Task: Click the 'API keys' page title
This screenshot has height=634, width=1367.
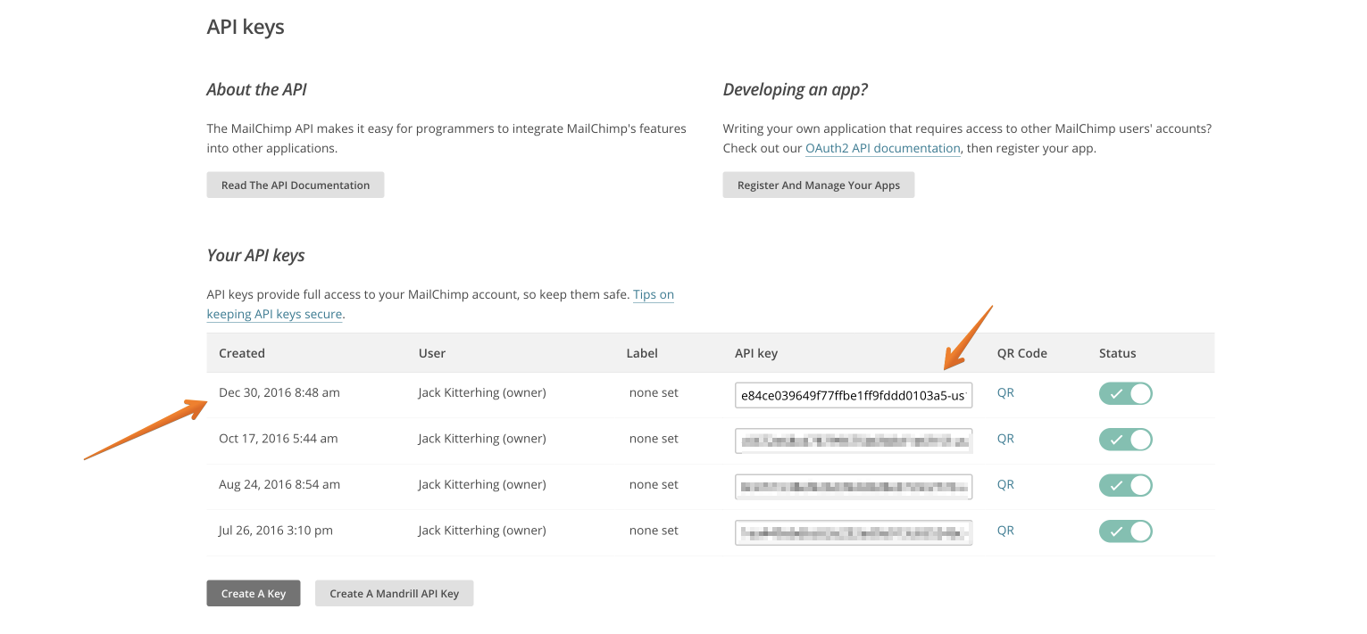Action: 246,27
